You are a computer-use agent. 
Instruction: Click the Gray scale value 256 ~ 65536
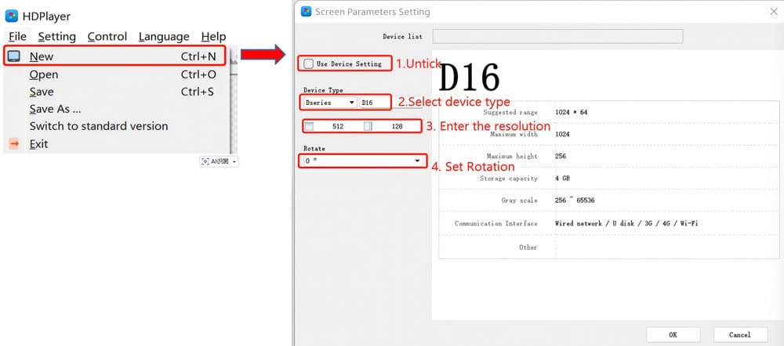tap(575, 200)
